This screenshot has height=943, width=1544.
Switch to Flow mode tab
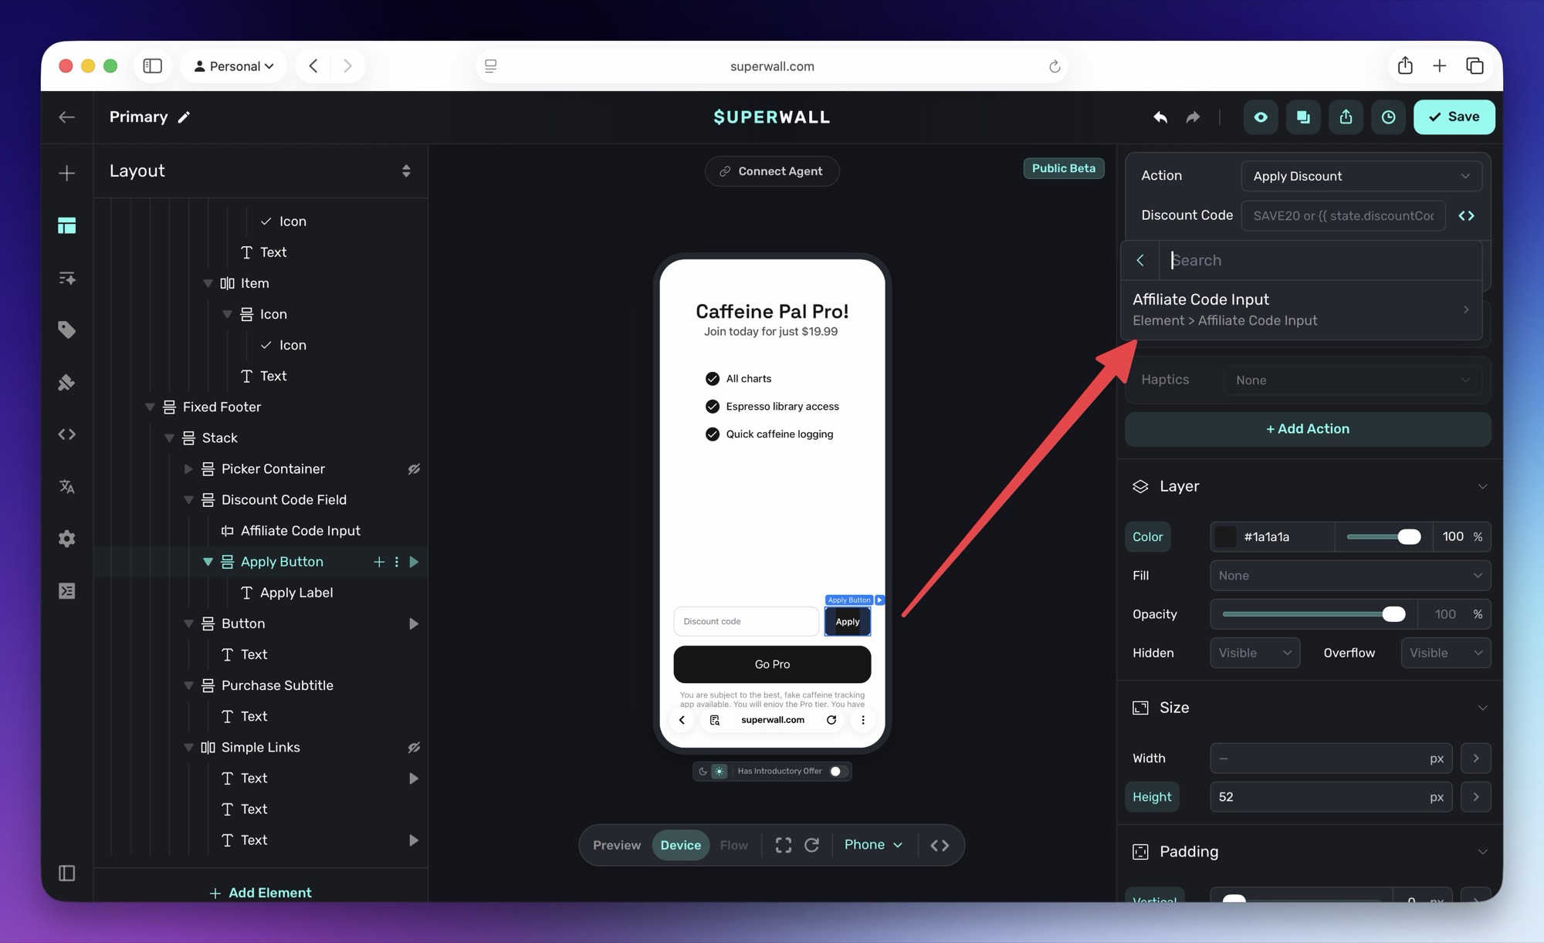[x=733, y=845]
